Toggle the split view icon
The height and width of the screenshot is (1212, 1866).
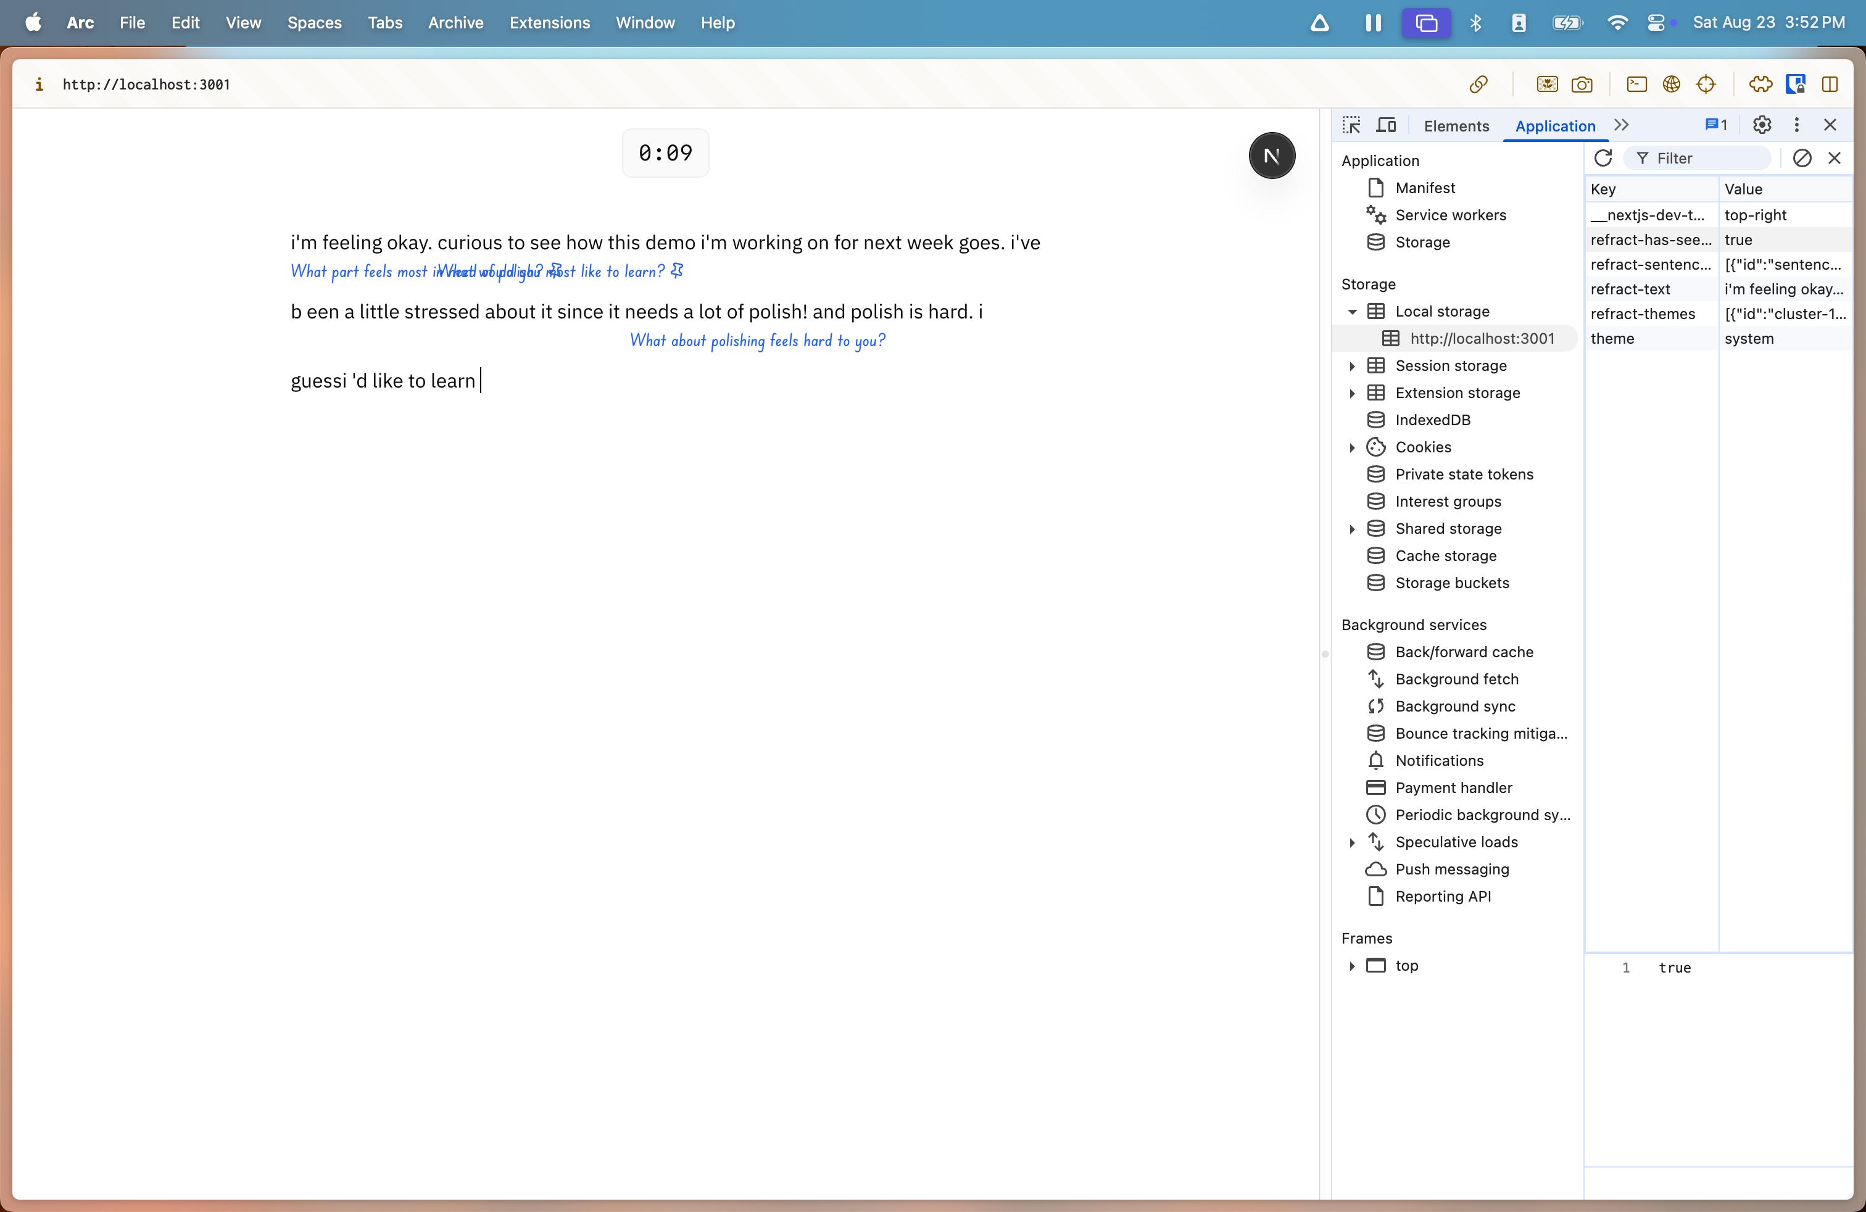tap(1830, 85)
